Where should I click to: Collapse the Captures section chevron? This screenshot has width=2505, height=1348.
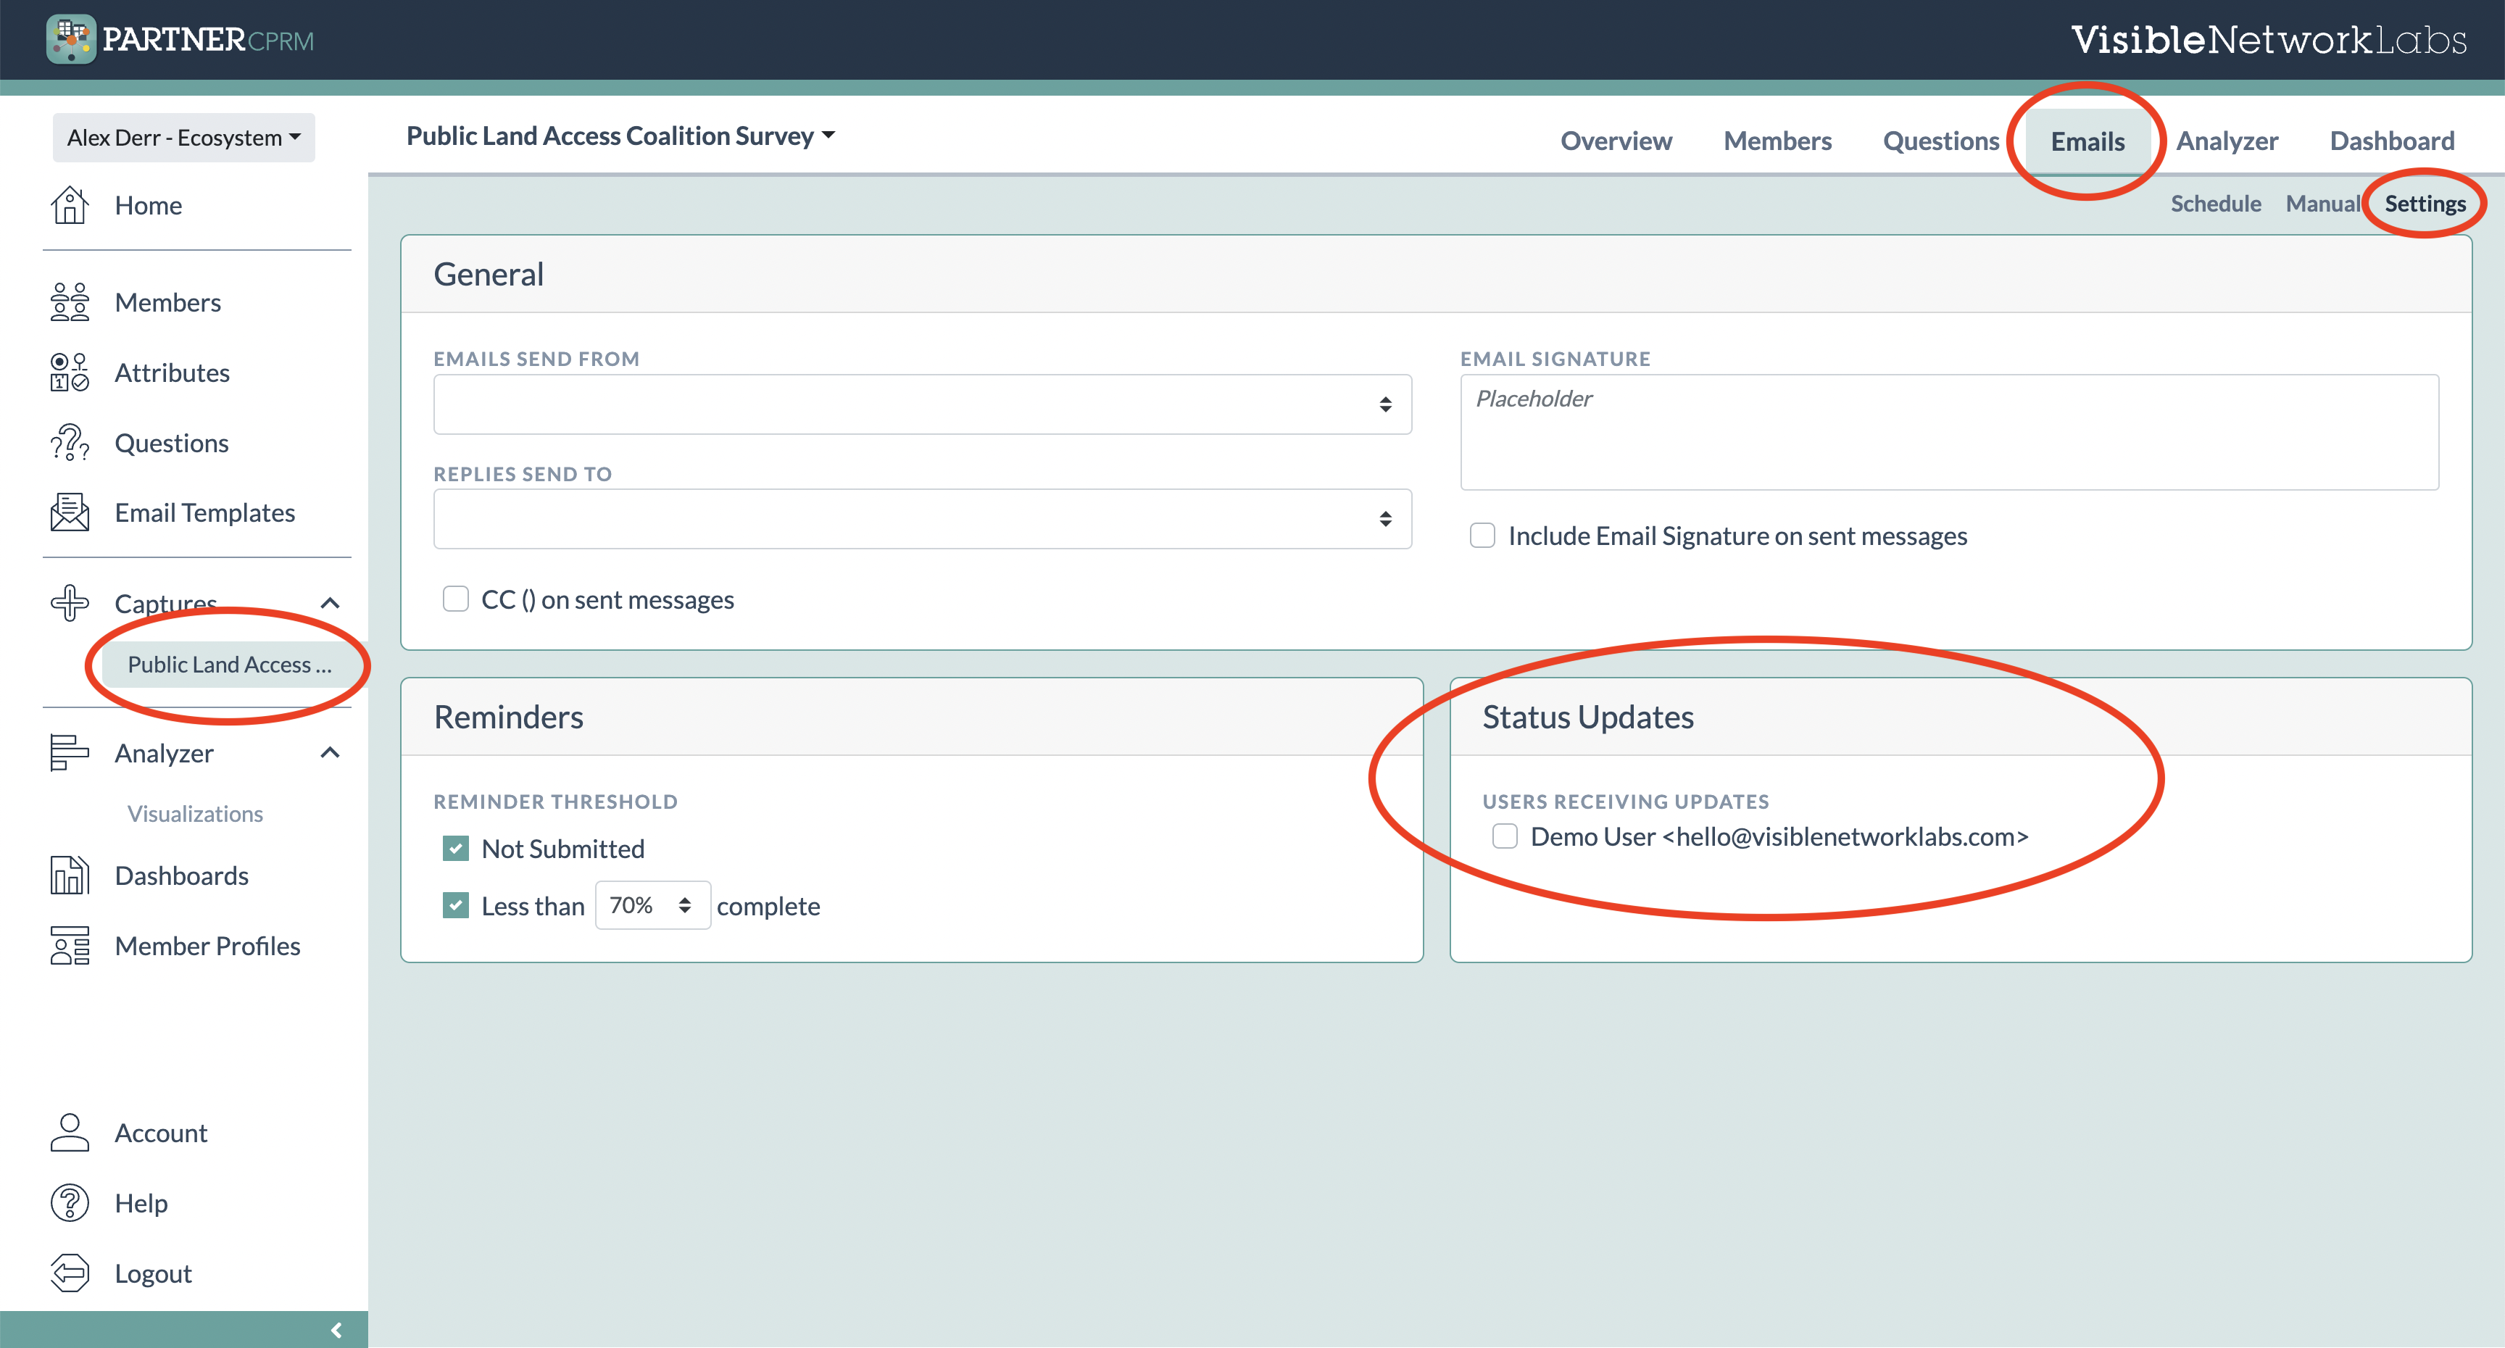coord(331,602)
